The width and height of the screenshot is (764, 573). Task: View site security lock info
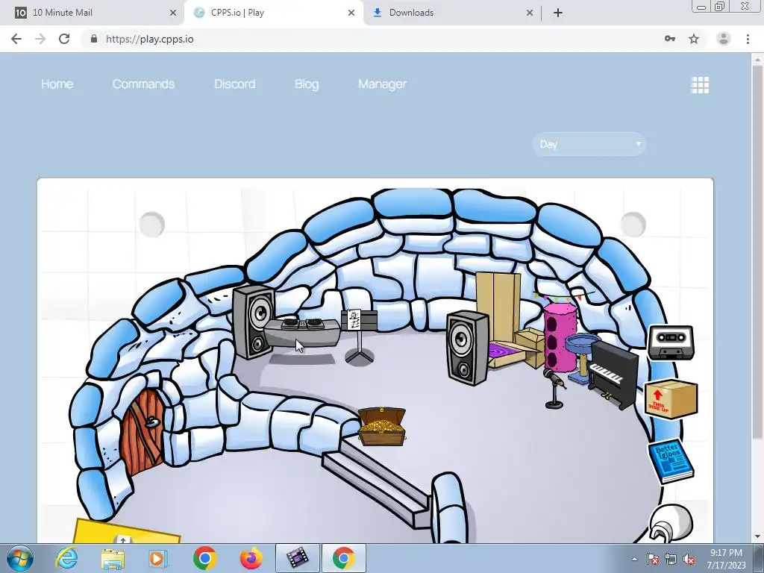coord(93,39)
